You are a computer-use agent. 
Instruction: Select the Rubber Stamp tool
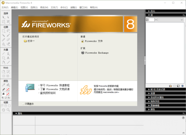8,44
